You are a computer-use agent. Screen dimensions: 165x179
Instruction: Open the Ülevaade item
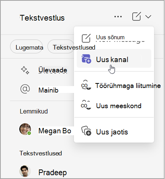[53, 70]
